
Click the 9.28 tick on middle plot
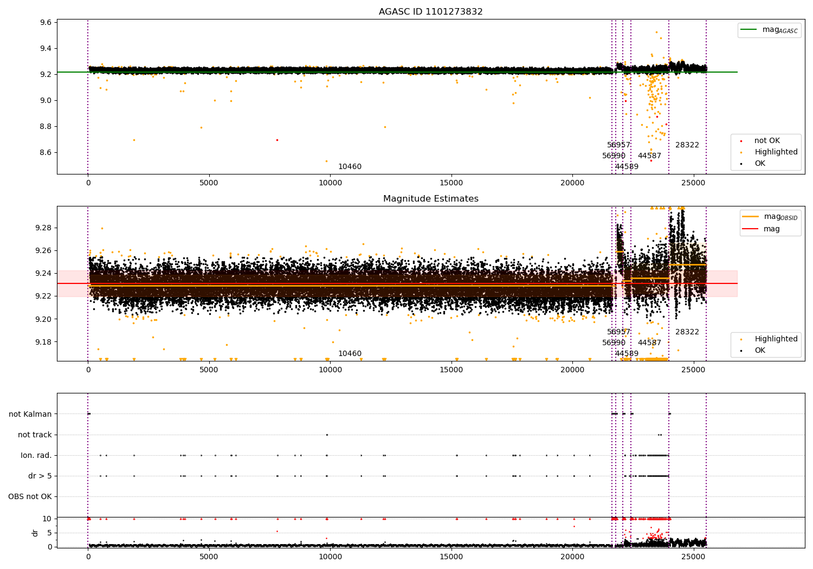43,228
